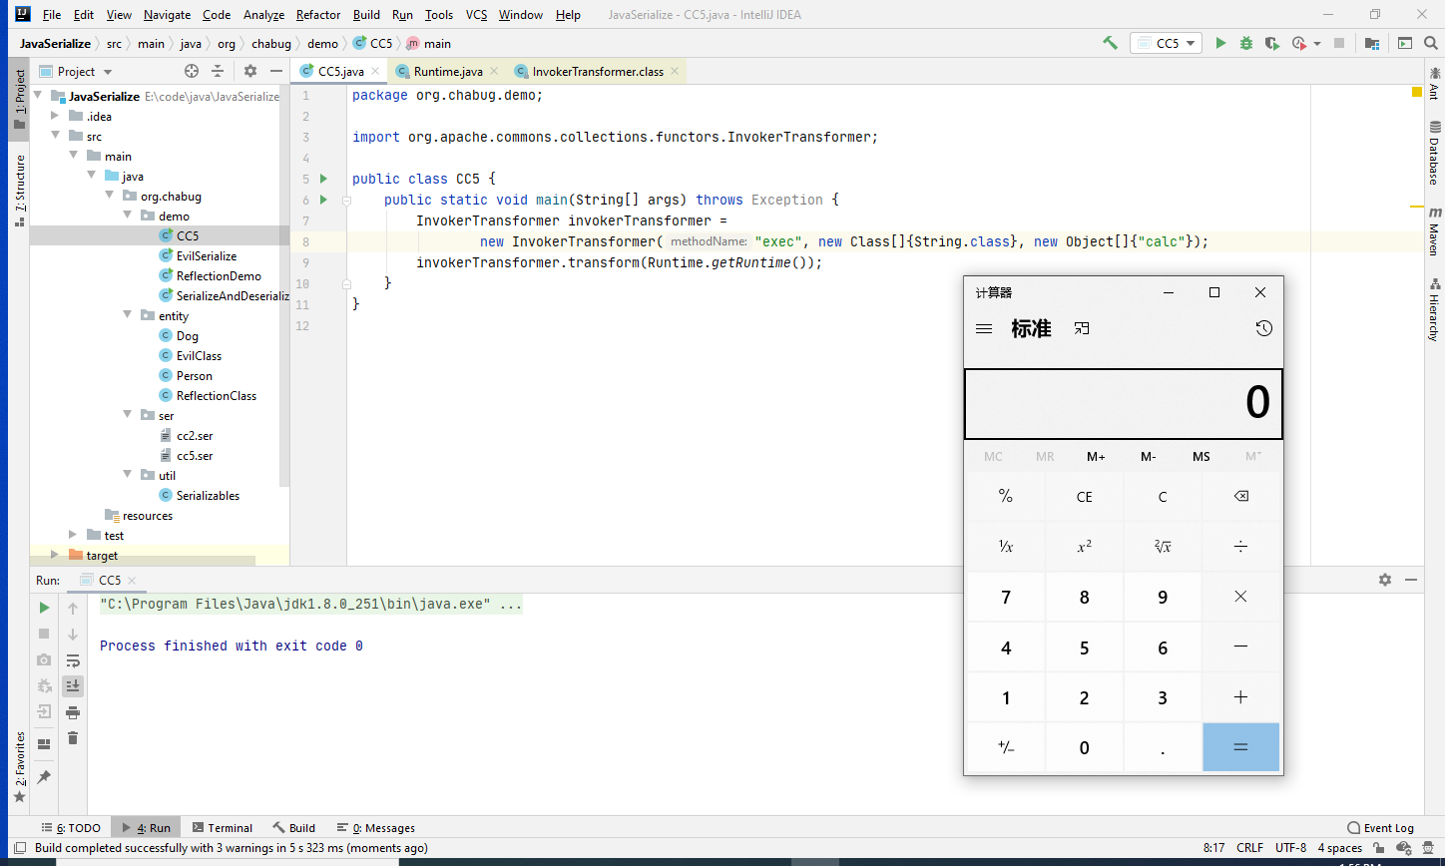Open Event Log
Screen dimensions: 1445x866
(1380, 827)
